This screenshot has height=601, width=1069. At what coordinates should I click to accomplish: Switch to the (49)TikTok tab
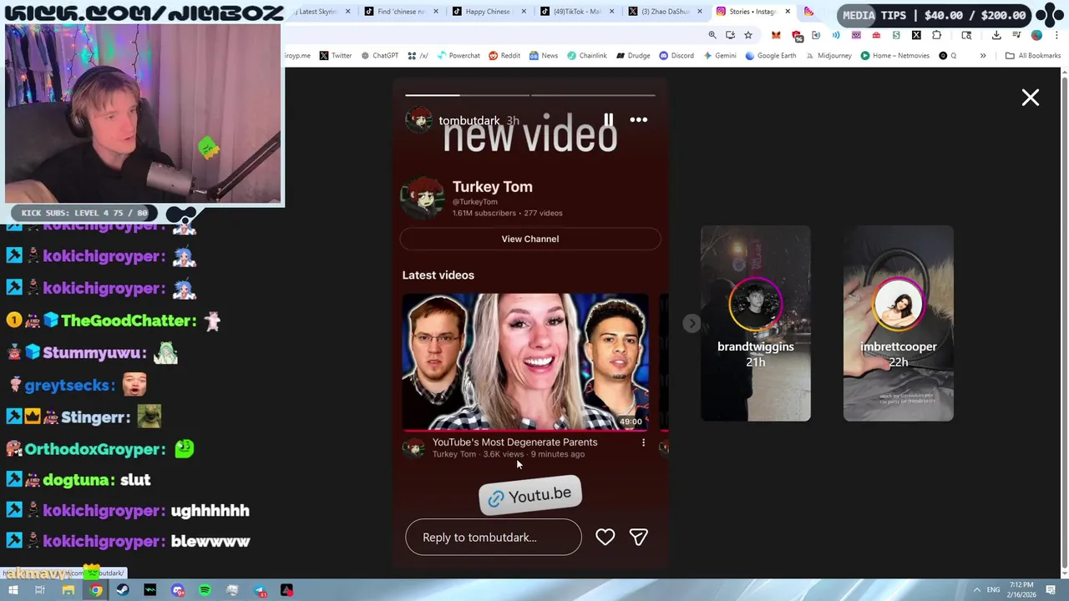(x=576, y=12)
